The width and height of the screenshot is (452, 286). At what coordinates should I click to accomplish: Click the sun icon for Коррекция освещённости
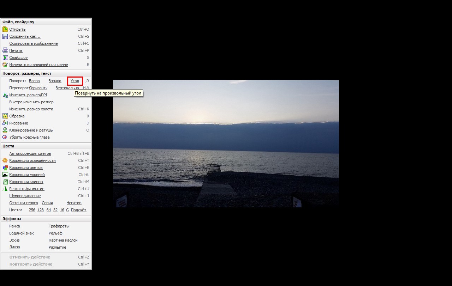coord(5,160)
